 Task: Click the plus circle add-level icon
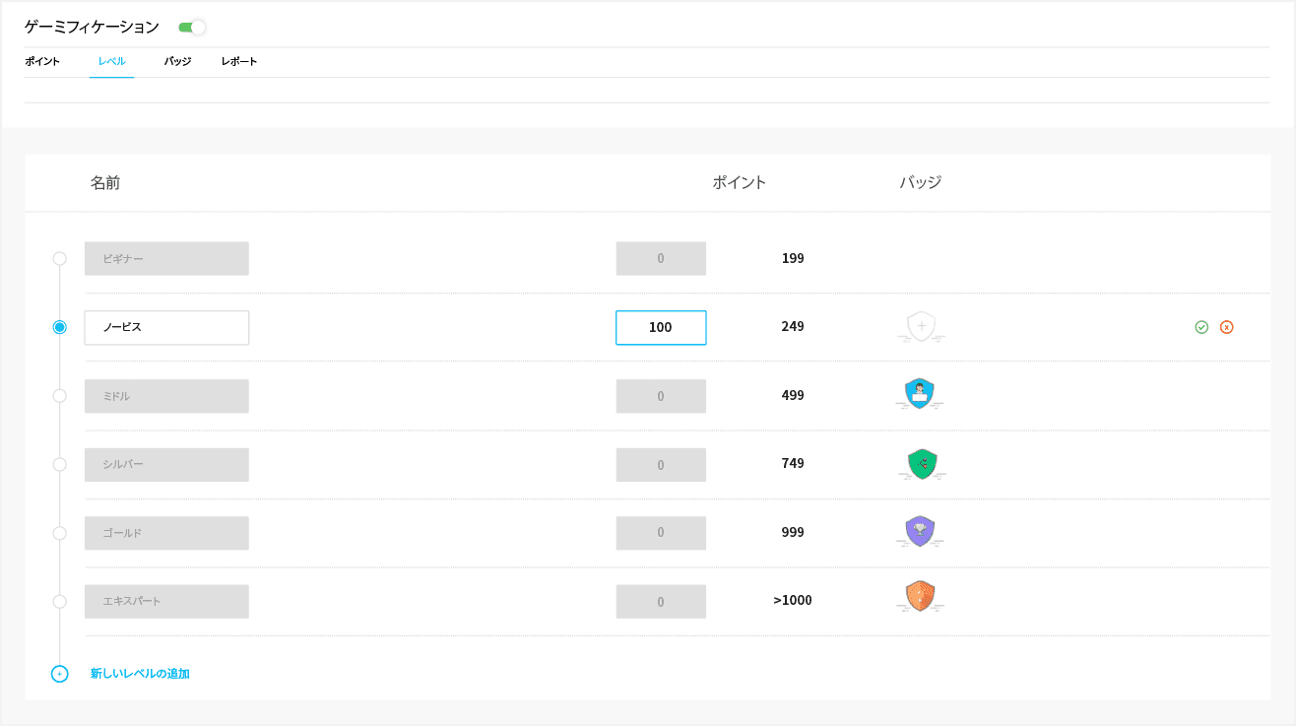coord(60,674)
